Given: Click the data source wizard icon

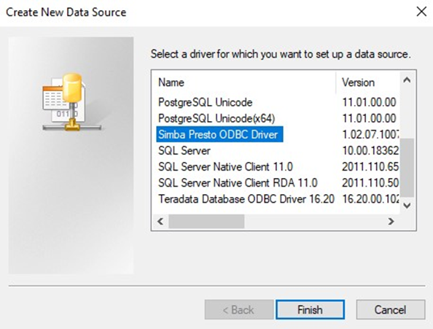Looking at the screenshot, I should point(71,102).
